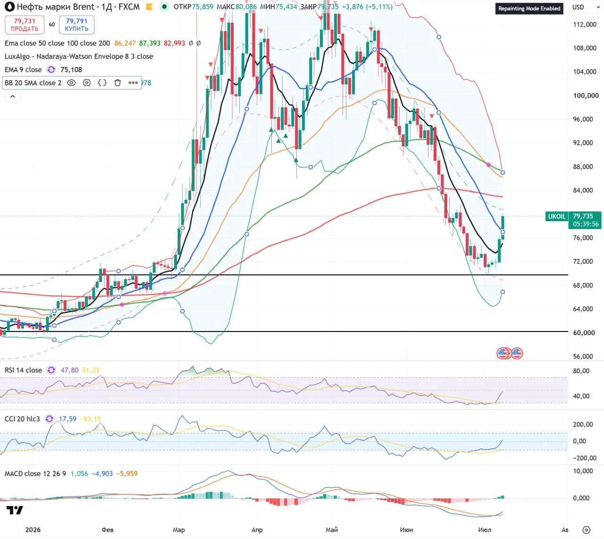Click the CCI 20 refresh icon
604x539 pixels.
[50, 419]
